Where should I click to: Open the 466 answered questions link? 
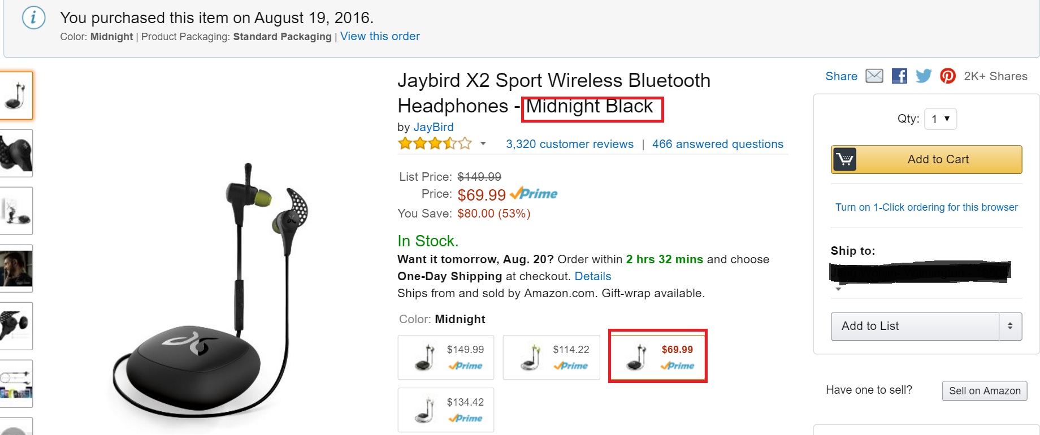pyautogui.click(x=718, y=144)
